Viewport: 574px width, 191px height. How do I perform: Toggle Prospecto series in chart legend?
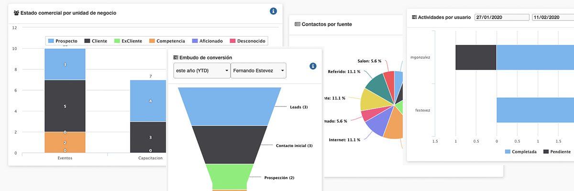tap(63, 41)
